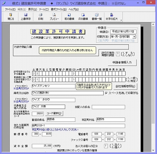Click the 市区町村名 field
This screenshot has width=157, height=154.
[111, 119]
